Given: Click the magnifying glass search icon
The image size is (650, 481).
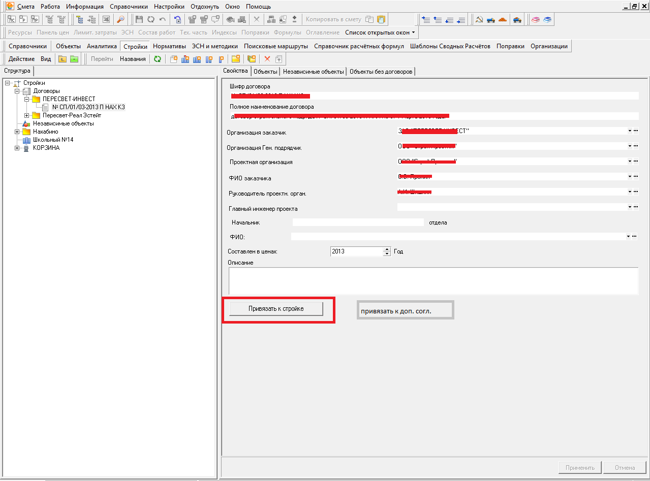Looking at the screenshot, I should tap(120, 19).
